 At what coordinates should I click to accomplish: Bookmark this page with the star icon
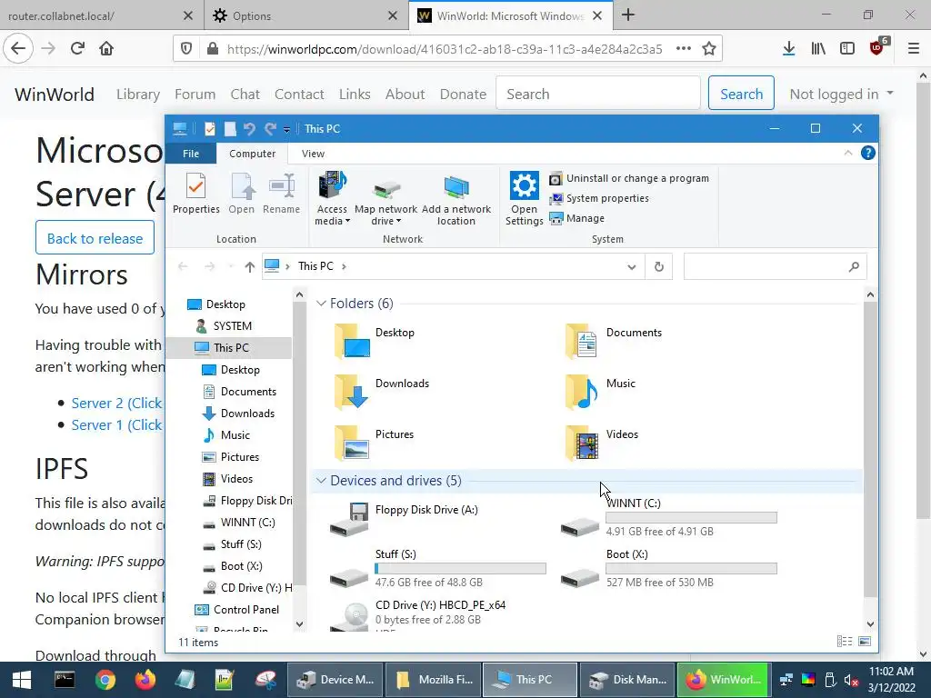coord(708,49)
